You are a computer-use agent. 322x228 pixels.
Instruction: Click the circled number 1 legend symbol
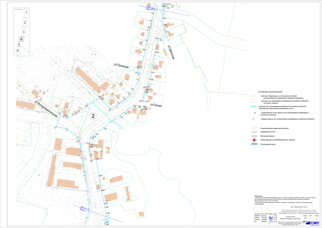pos(253,119)
